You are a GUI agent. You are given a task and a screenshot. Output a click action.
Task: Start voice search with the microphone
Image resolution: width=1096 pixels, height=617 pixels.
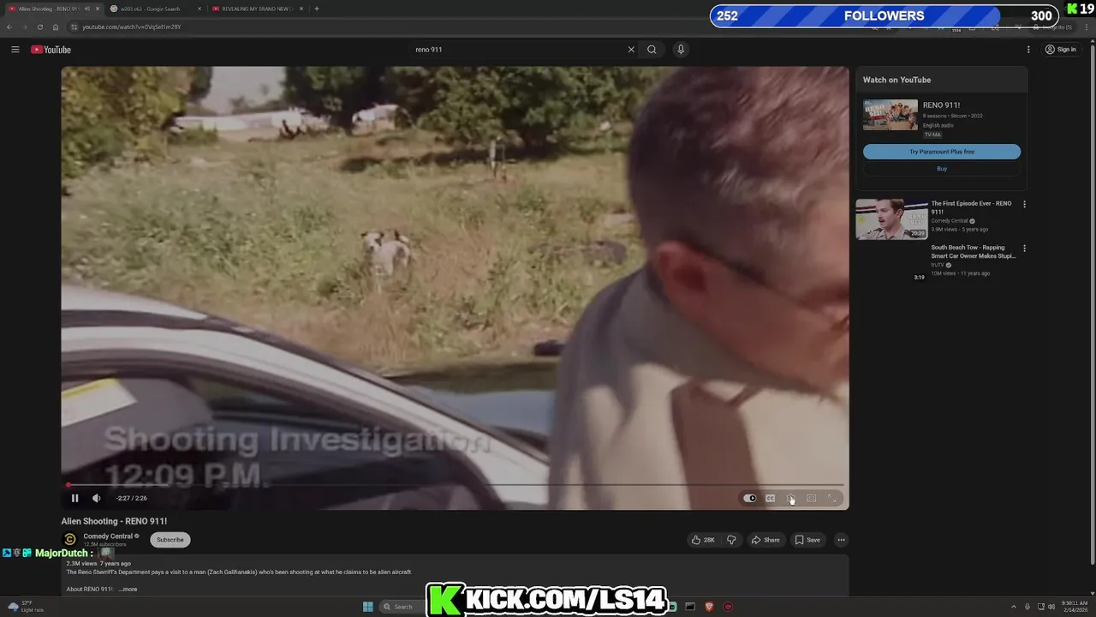pyautogui.click(x=681, y=50)
